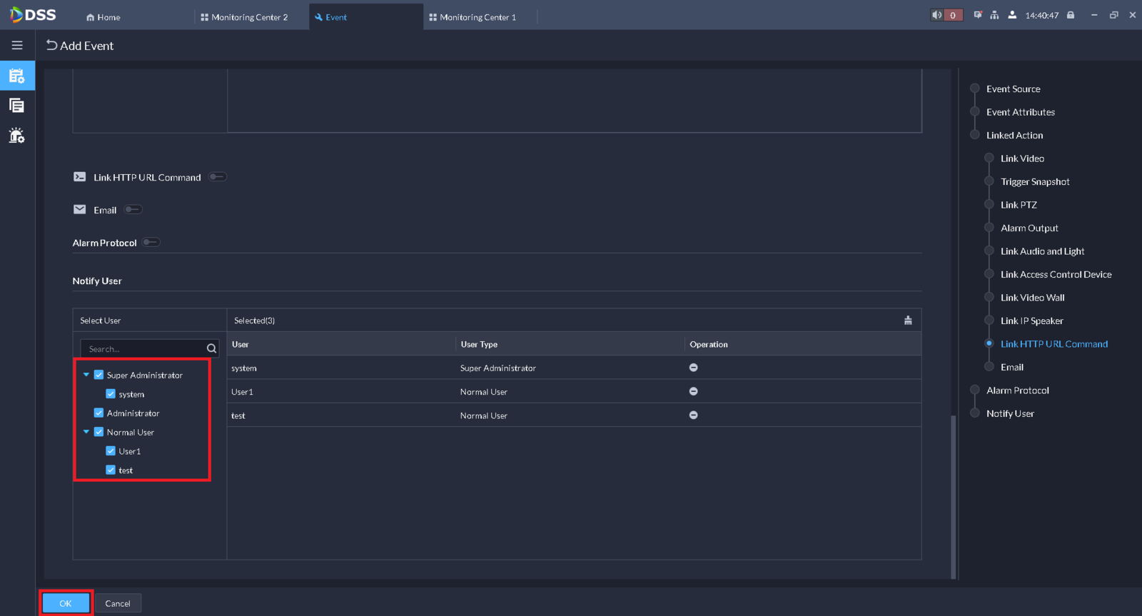Viewport: 1142px width, 616px height.
Task: Remove User1 from the selected list
Action: [693, 391]
